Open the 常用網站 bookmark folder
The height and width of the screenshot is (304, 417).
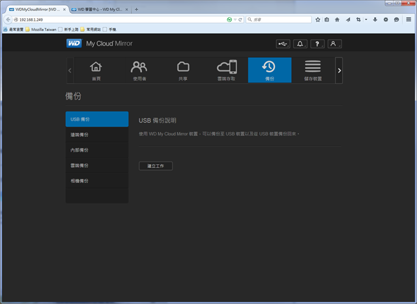91,29
